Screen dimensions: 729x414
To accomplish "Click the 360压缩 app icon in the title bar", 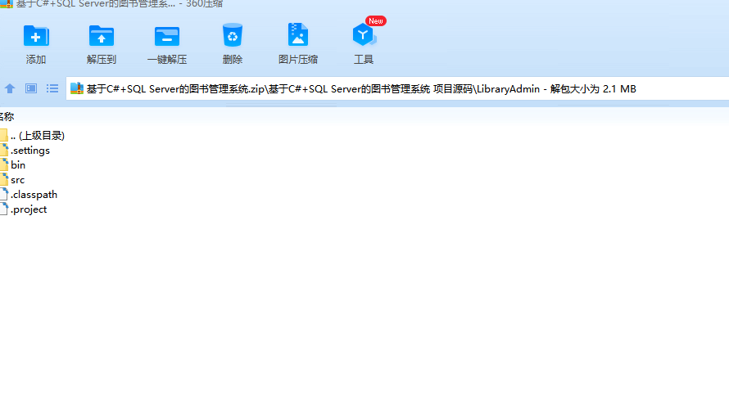I will [6, 4].
